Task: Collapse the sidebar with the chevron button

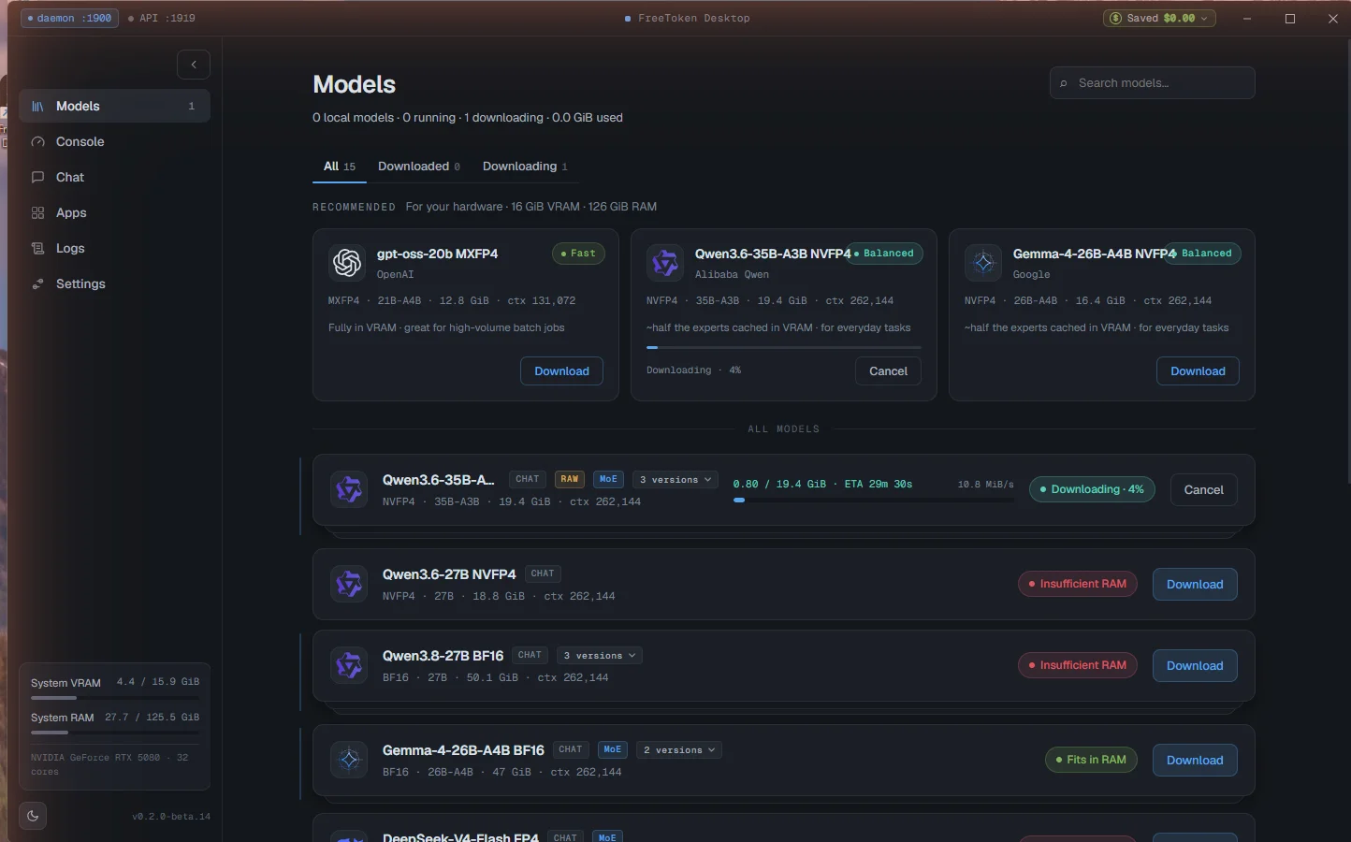Action: point(194,65)
